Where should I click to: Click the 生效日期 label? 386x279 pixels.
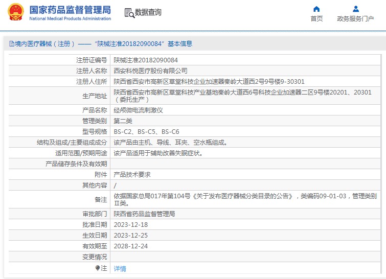click(95, 236)
